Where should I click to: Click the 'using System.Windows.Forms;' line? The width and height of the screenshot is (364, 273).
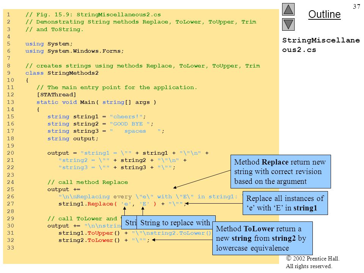pos(75,51)
